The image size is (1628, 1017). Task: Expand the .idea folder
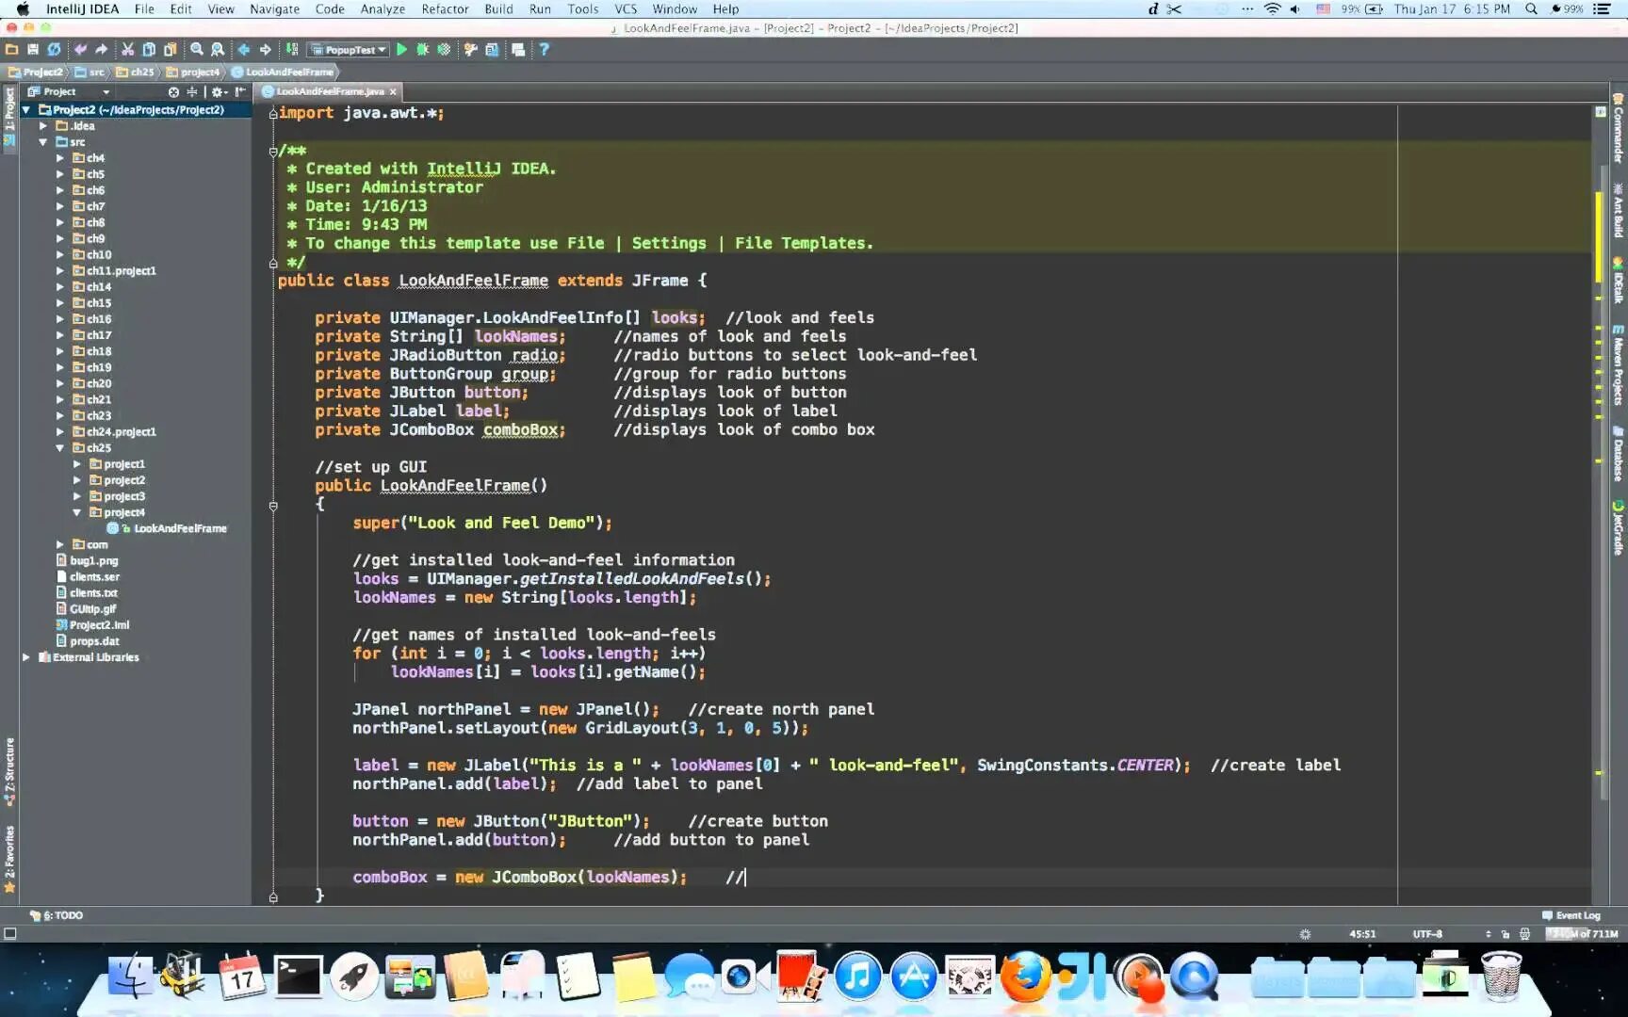tap(43, 126)
